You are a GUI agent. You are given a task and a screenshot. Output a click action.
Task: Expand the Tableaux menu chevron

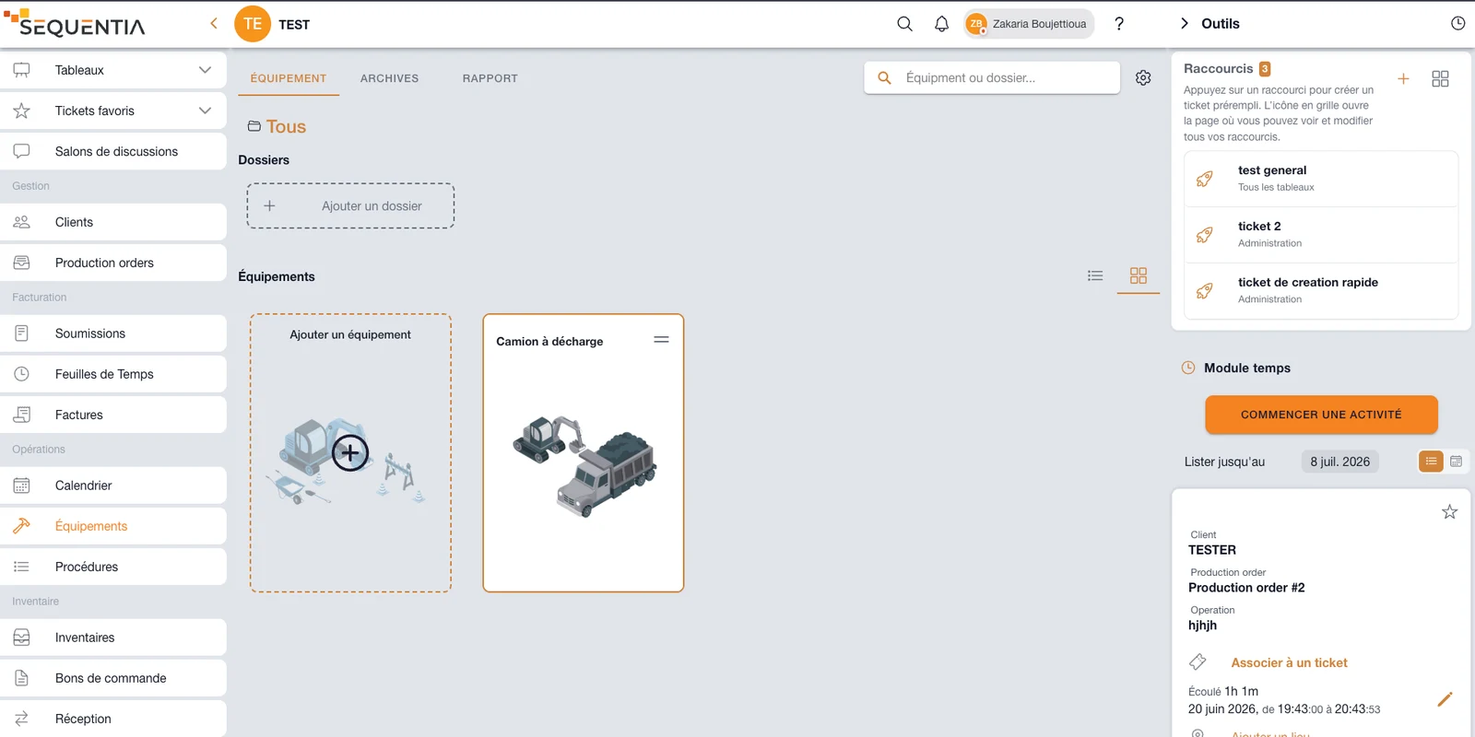[205, 70]
